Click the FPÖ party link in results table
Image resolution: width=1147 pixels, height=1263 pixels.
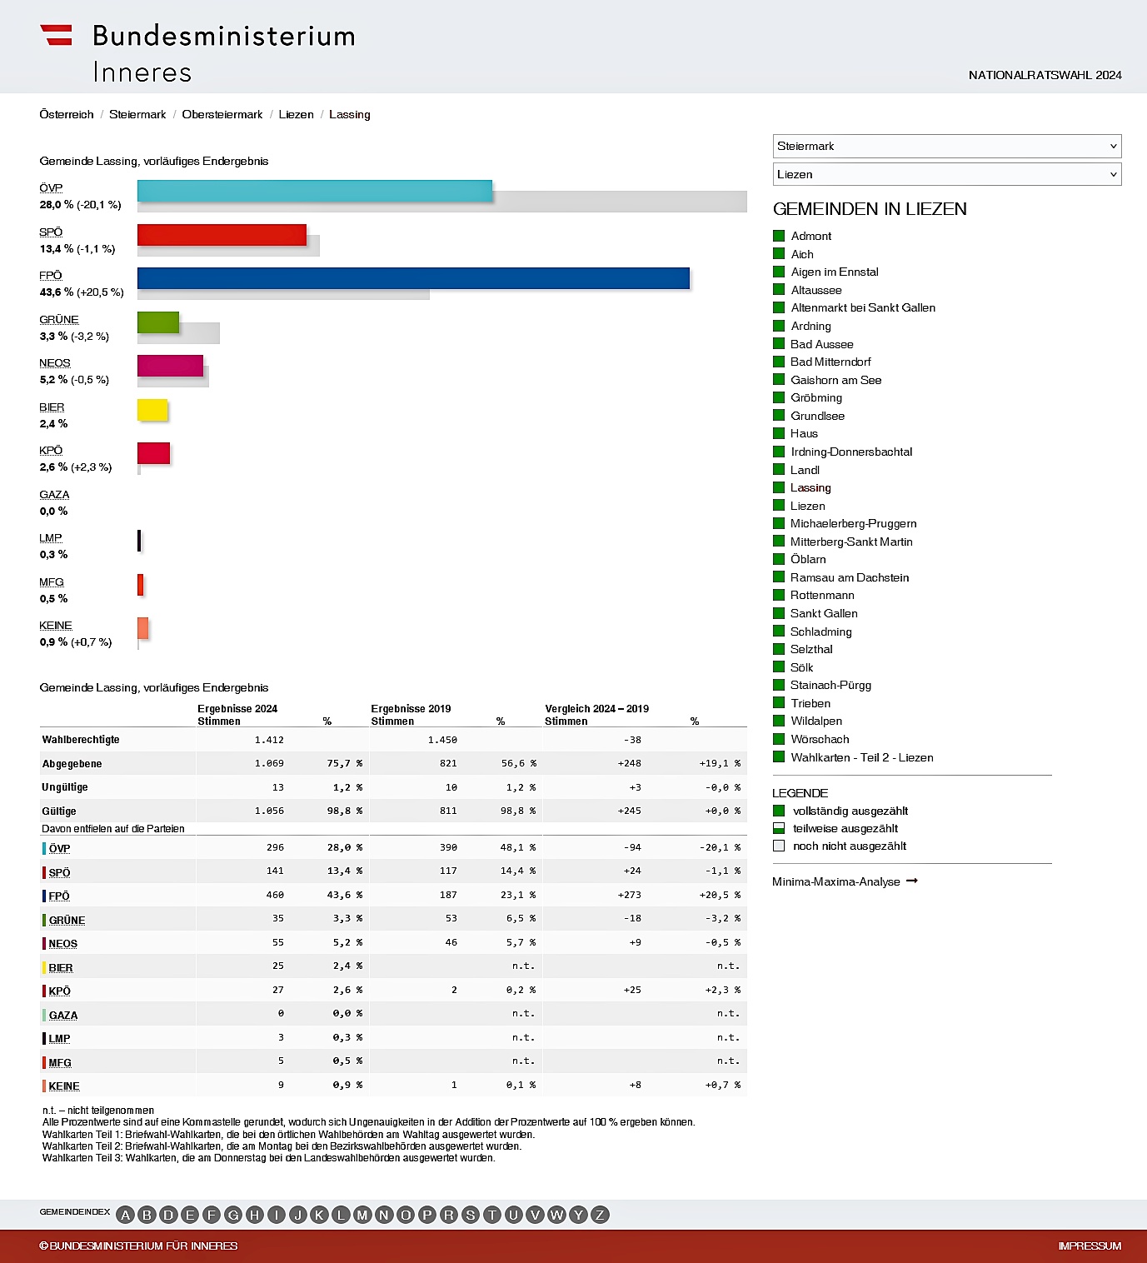tap(59, 896)
